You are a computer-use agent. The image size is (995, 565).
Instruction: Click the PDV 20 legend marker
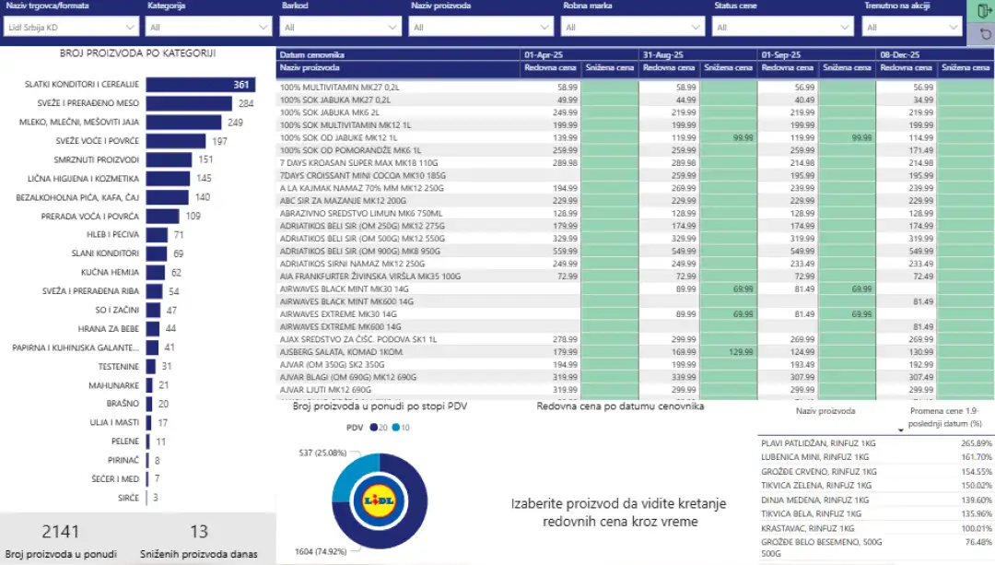click(x=373, y=428)
